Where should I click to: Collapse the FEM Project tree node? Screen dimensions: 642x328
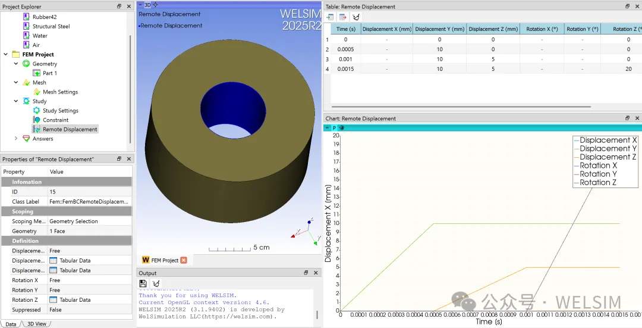coord(6,54)
